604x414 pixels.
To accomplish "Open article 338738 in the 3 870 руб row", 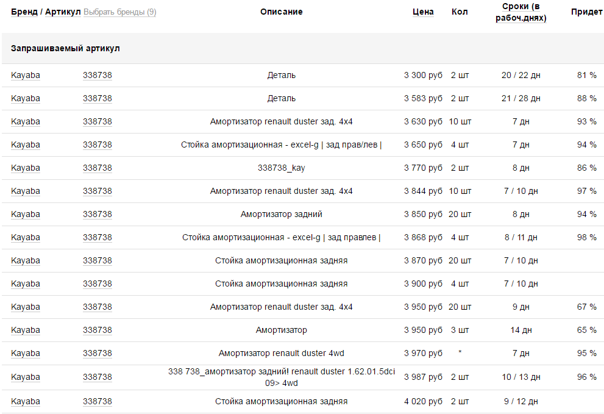I will click(x=97, y=260).
